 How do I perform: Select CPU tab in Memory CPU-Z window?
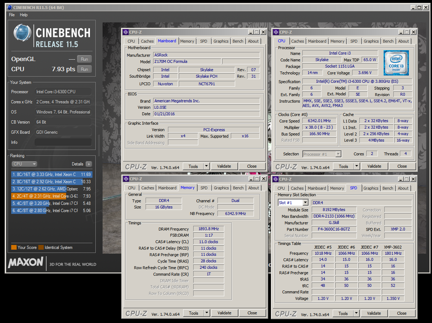pos(132,188)
